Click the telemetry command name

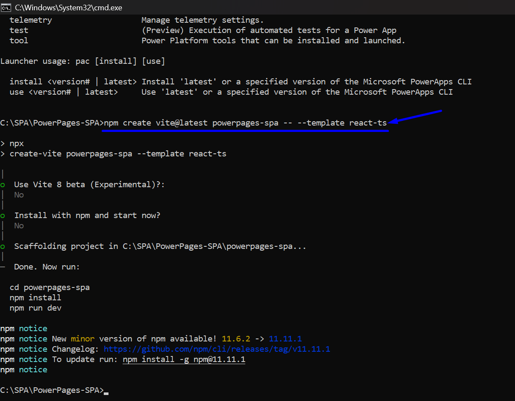coord(30,20)
